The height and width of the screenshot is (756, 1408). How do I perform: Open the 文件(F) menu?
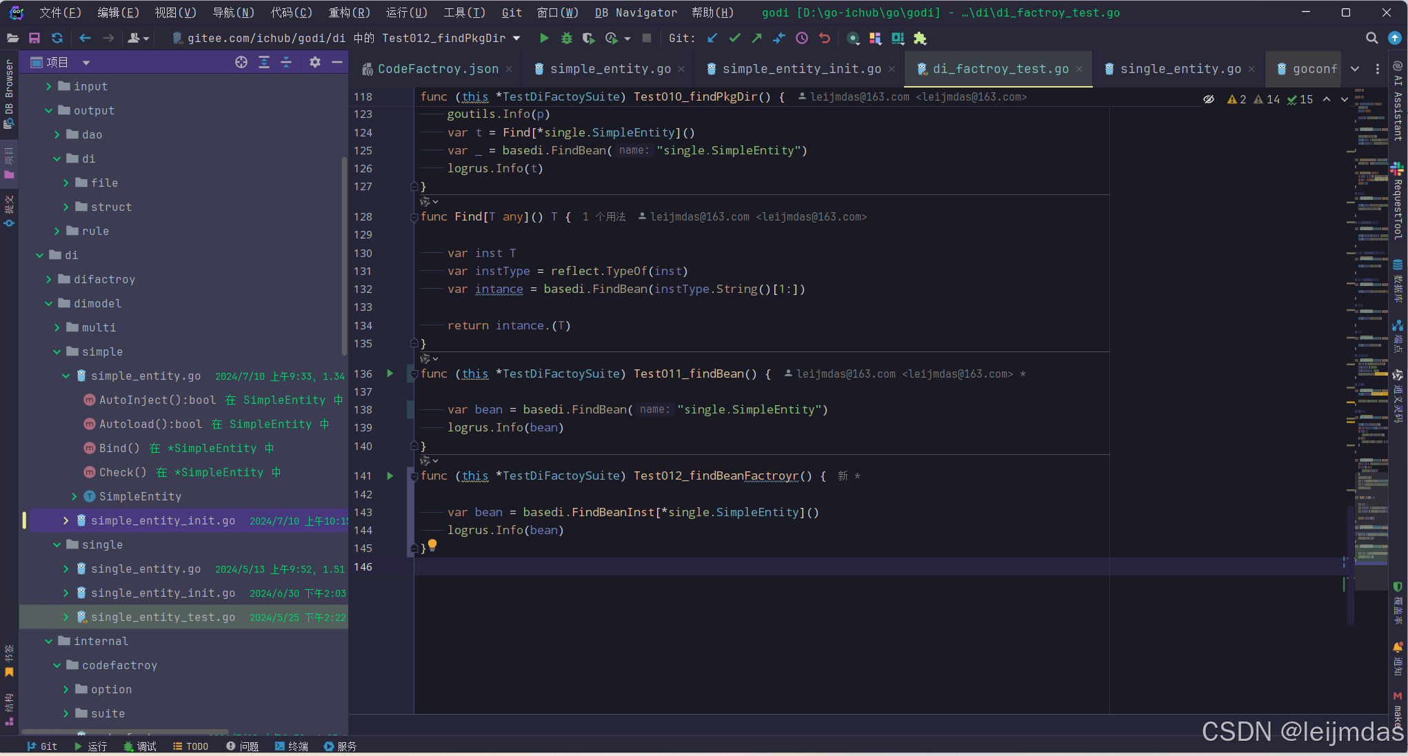pos(60,12)
